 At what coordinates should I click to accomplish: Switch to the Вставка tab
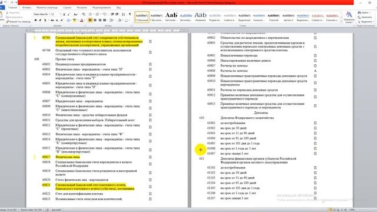27,8
